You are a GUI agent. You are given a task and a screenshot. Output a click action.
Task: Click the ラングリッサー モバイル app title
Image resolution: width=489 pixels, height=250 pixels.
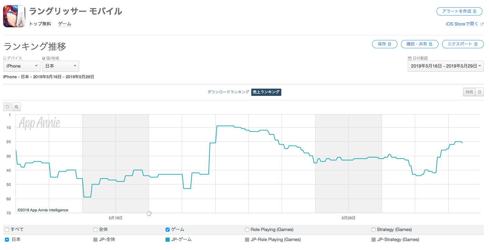(75, 11)
